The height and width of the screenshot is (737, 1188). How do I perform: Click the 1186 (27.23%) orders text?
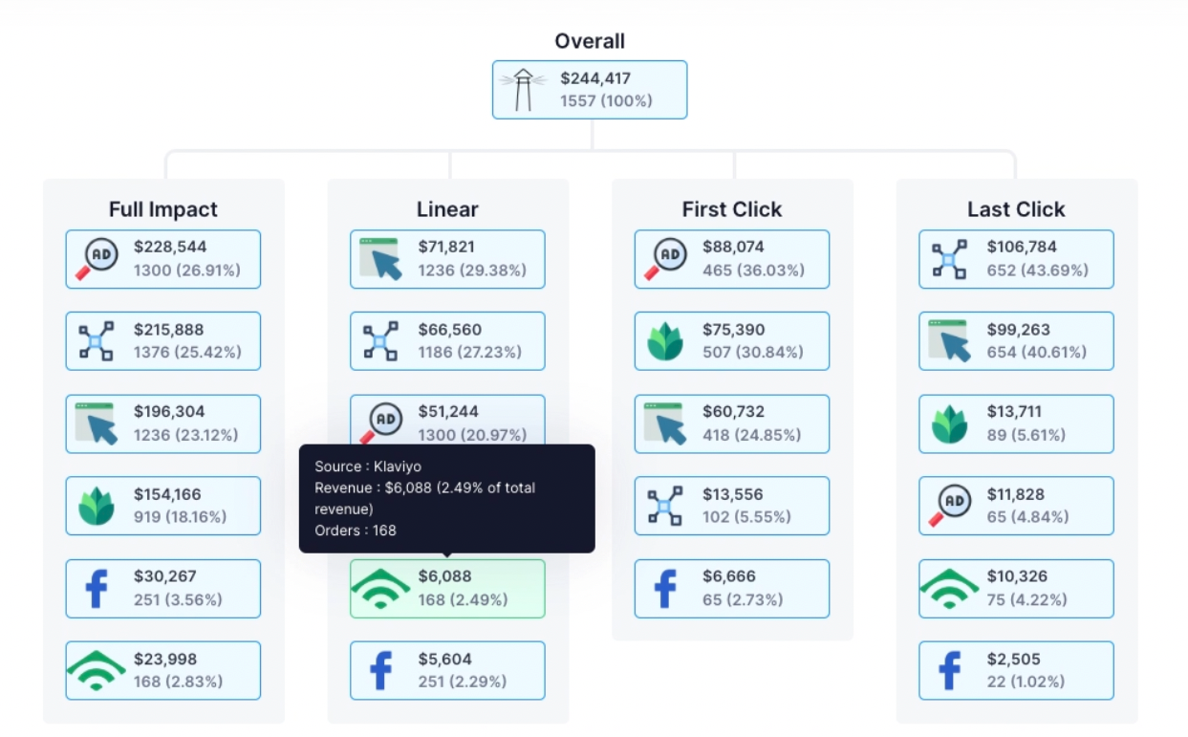tap(470, 352)
